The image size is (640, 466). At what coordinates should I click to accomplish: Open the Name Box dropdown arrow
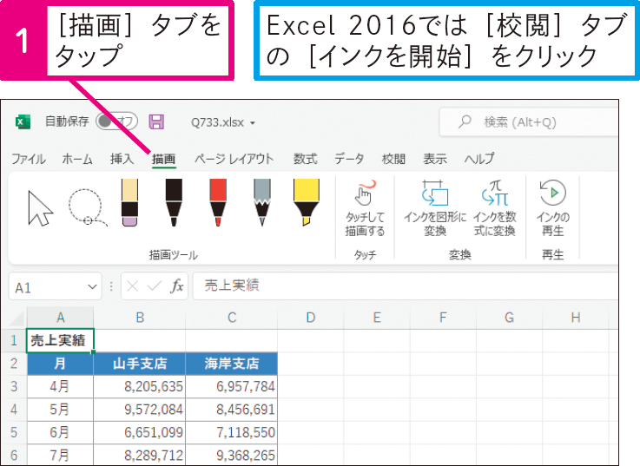[92, 287]
